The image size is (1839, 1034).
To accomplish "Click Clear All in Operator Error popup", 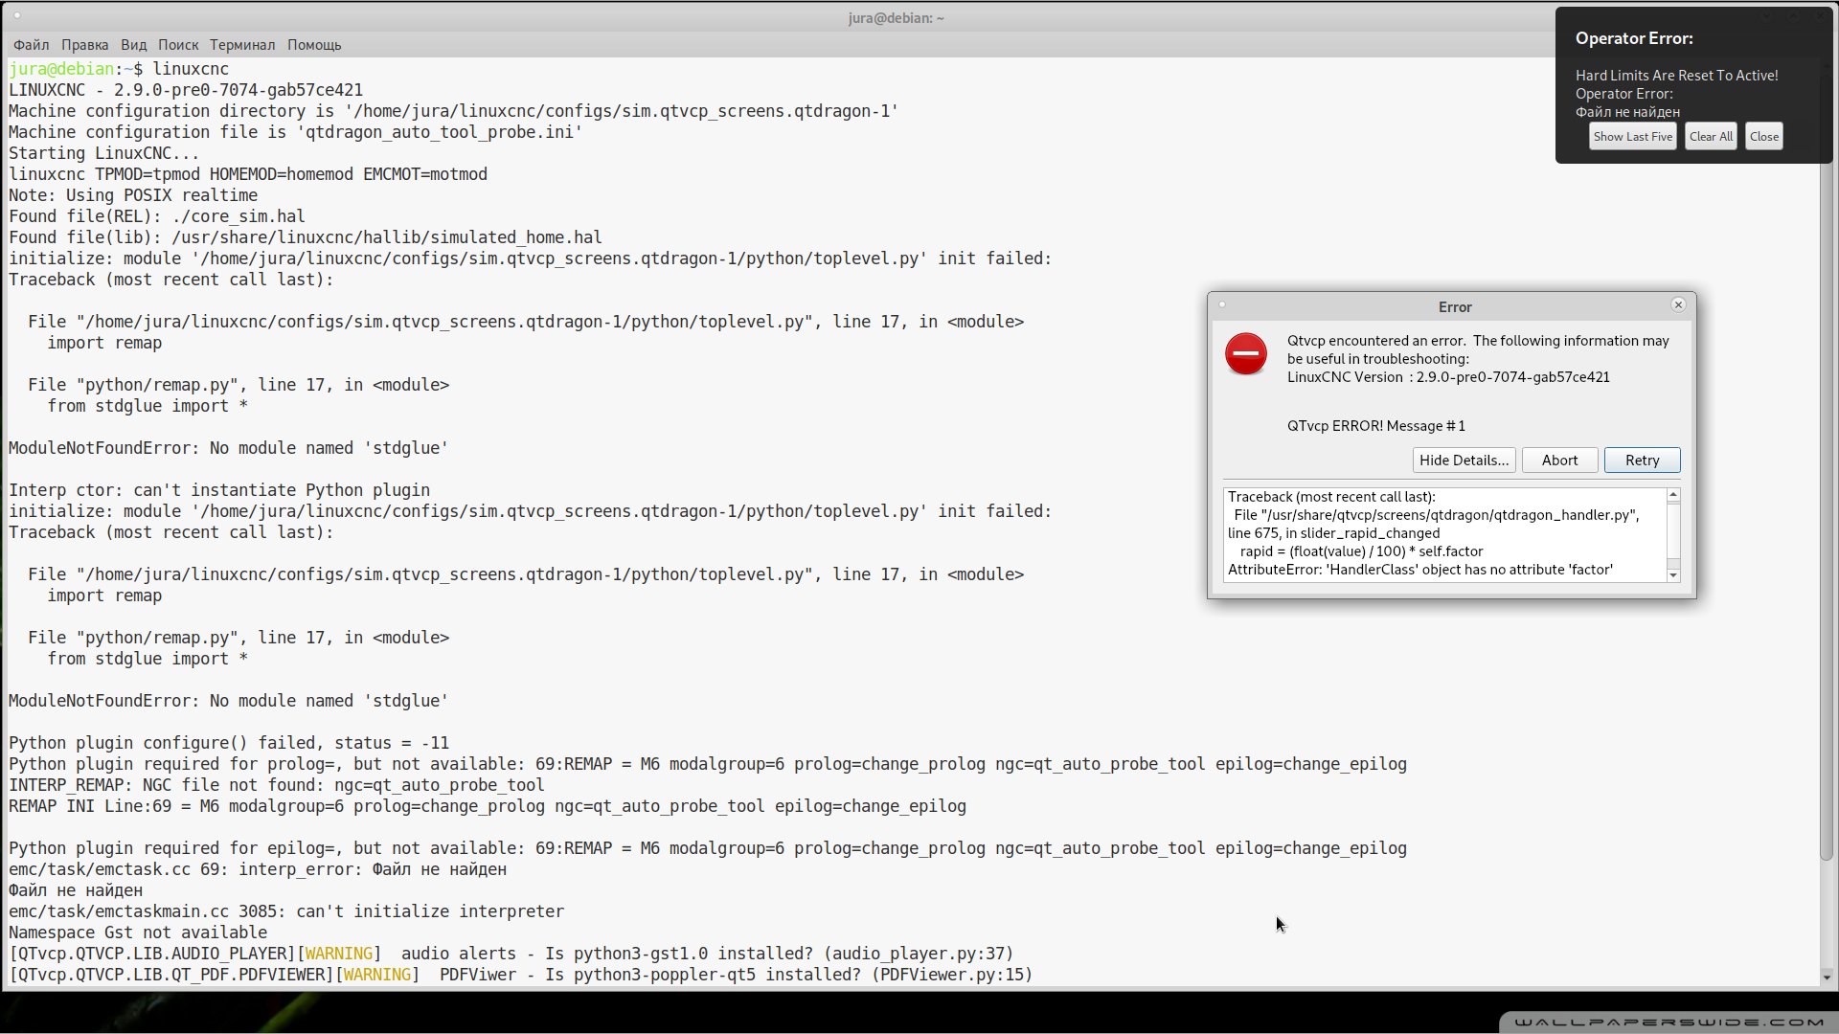I will coord(1711,137).
